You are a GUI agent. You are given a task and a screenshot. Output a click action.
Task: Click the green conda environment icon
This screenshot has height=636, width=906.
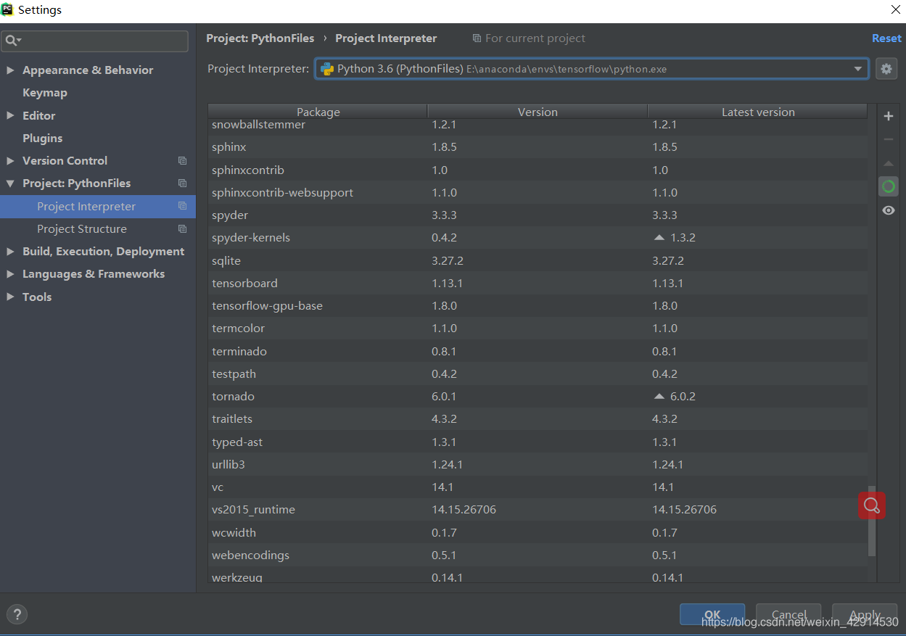pyautogui.click(x=889, y=186)
